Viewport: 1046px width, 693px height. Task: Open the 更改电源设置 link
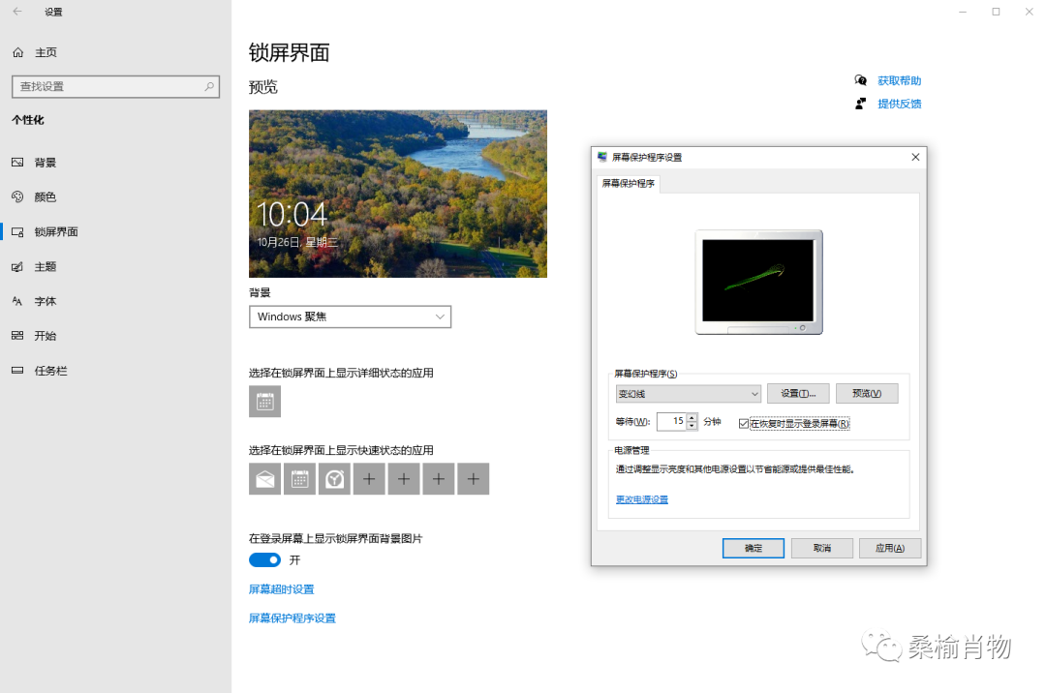[x=642, y=499]
